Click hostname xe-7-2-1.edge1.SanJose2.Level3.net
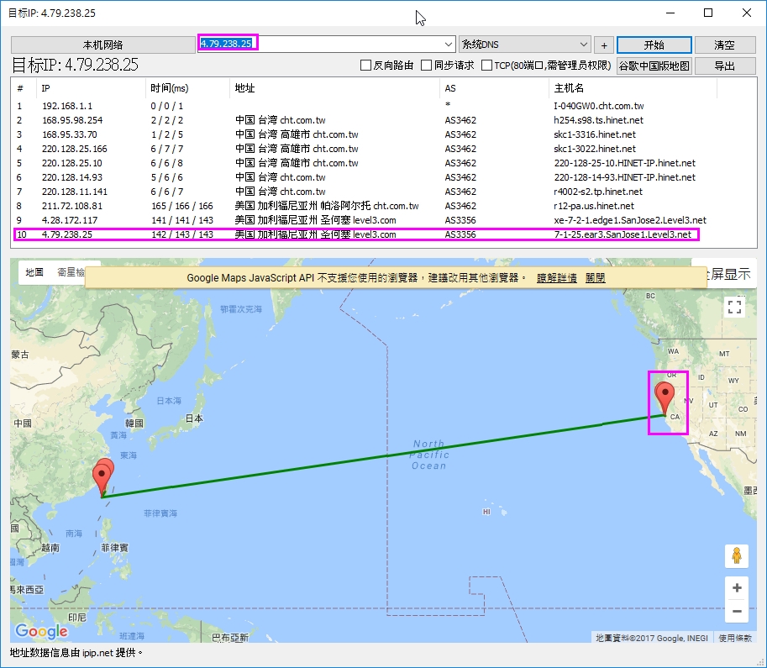Screen dimensions: 767x668 (x=630, y=220)
